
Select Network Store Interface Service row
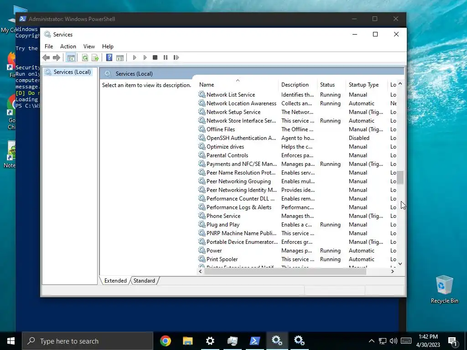coord(297,120)
